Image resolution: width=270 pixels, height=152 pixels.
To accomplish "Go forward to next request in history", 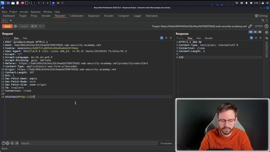I will (x=40, y=26).
